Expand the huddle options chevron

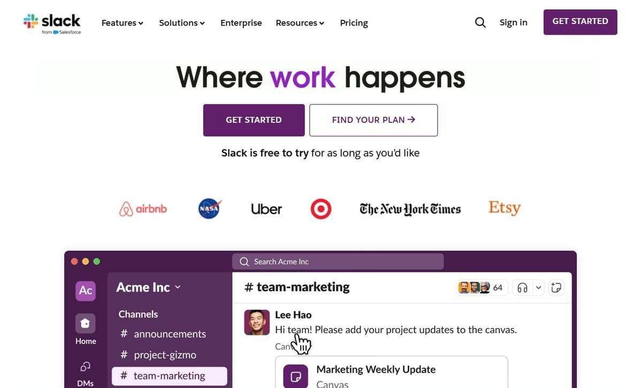(x=538, y=287)
